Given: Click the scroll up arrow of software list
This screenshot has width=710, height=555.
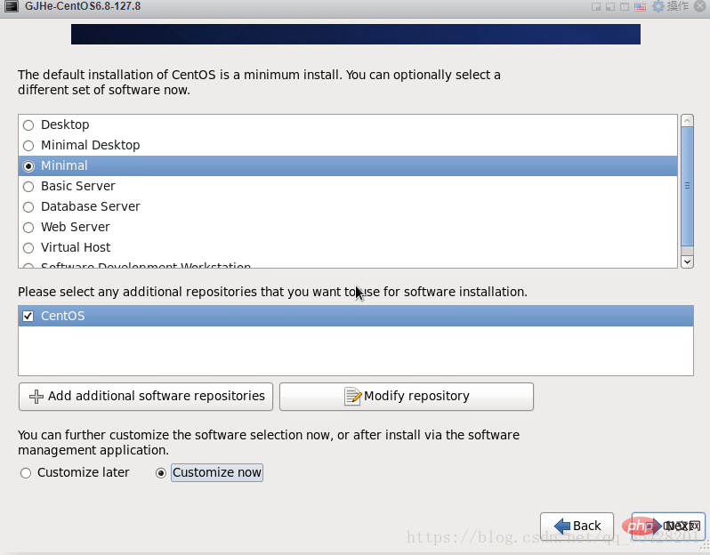Looking at the screenshot, I should 687,120.
